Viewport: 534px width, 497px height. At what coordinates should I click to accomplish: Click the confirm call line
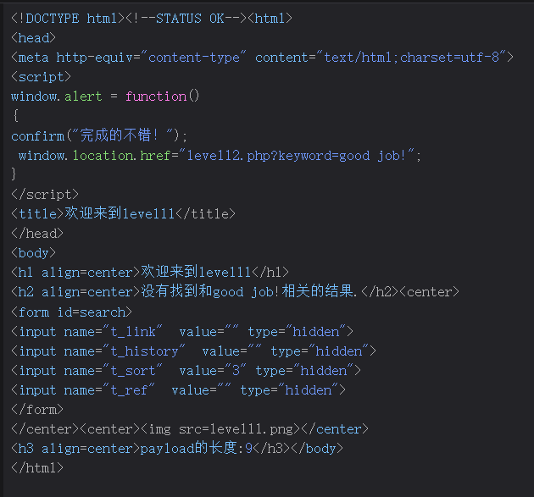click(x=99, y=135)
